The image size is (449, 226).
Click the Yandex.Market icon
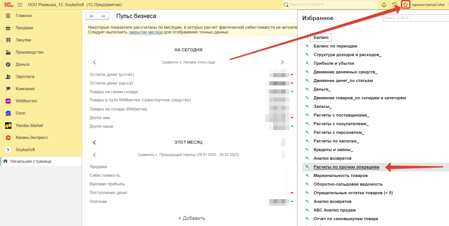click(x=8, y=125)
